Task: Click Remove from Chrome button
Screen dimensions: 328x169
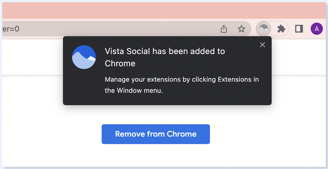Action: click(155, 134)
